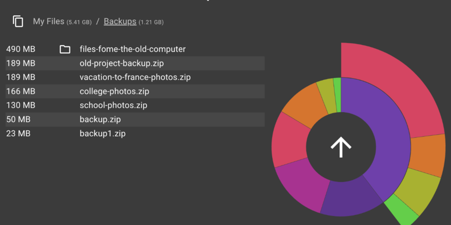Pick the backup1.zip file entry
The width and height of the screenshot is (451, 225).
tap(102, 134)
